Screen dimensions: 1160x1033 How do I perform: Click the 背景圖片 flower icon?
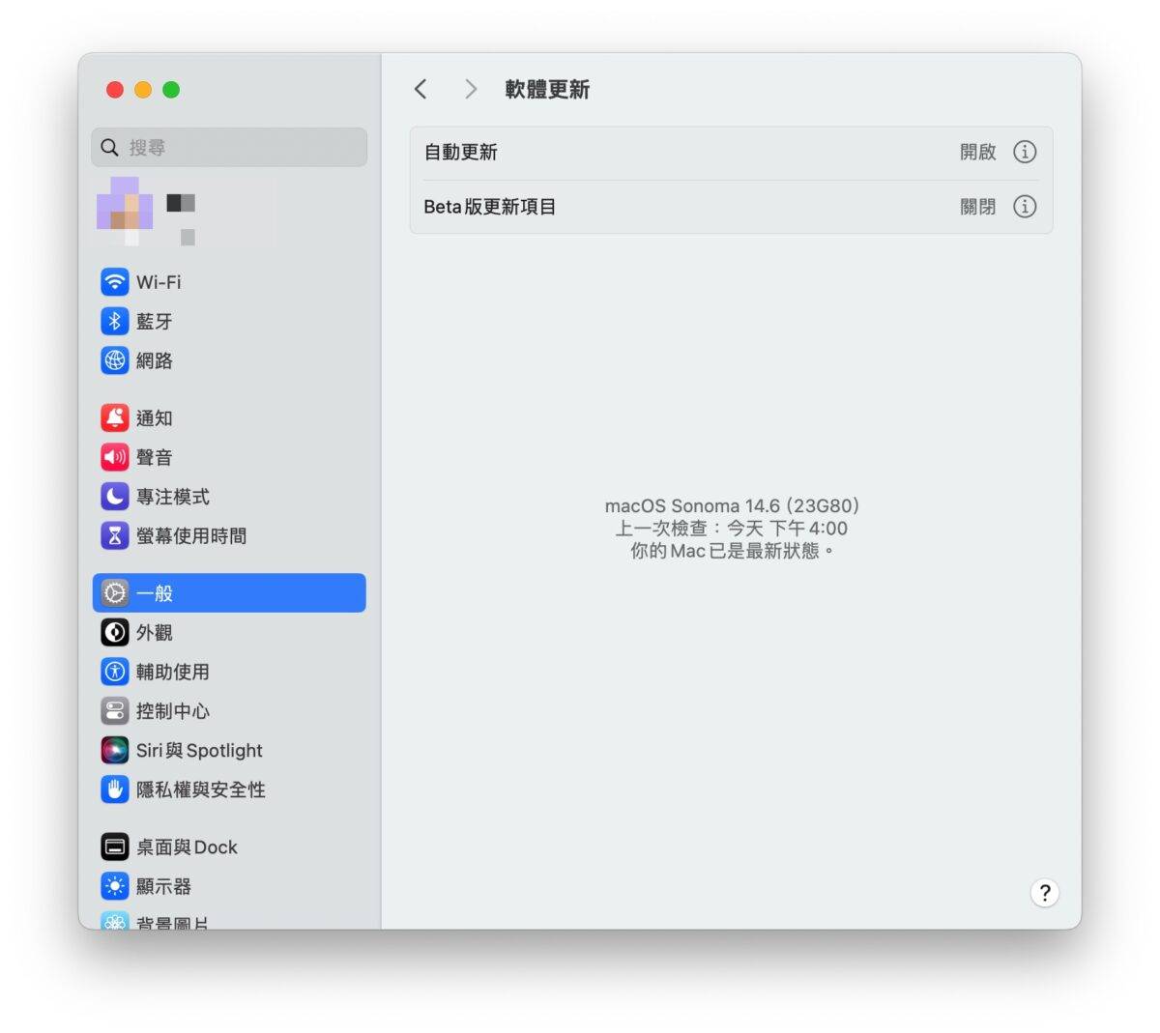[115, 921]
